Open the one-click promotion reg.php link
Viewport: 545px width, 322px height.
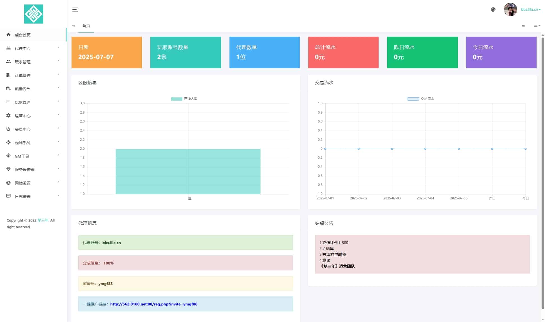pos(154,304)
